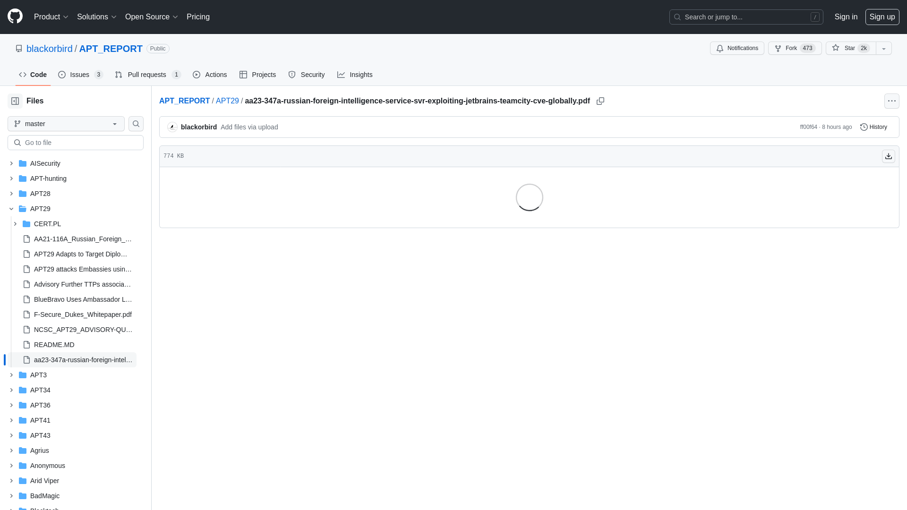Open the AISecurity folder
This screenshot has width=907, height=510.
[45, 163]
